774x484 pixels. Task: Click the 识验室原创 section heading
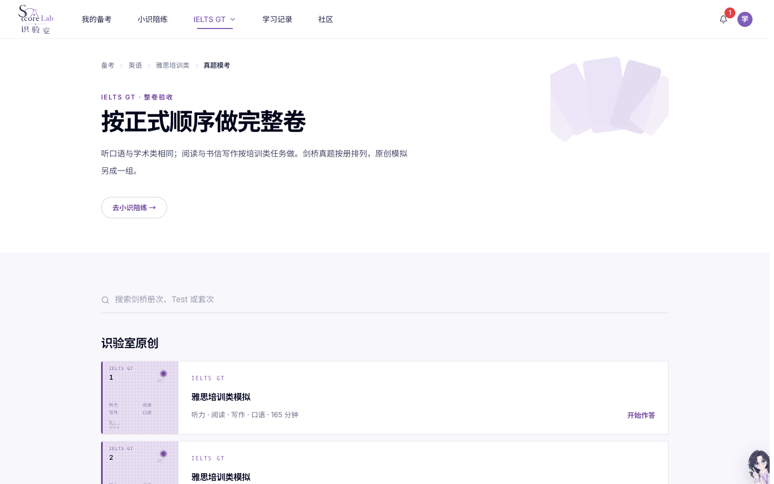coord(130,343)
